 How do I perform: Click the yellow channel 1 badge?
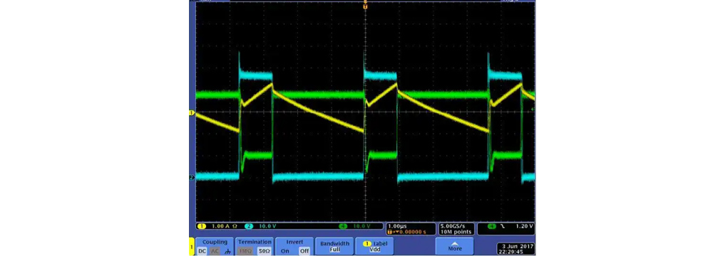[x=202, y=225]
